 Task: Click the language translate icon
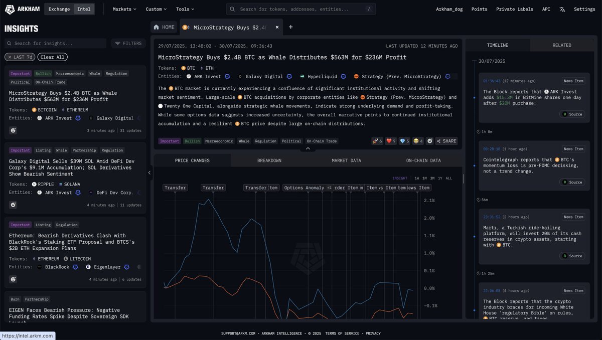pyautogui.click(x=562, y=9)
